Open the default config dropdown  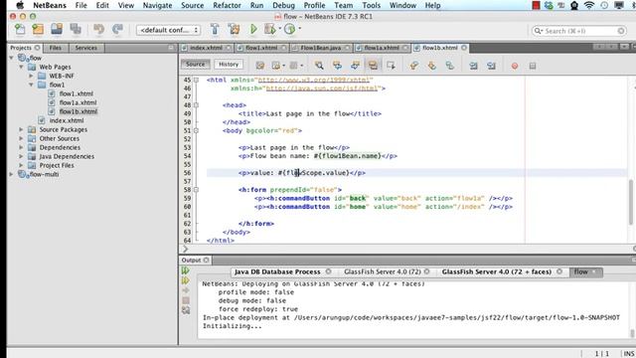[x=168, y=30]
